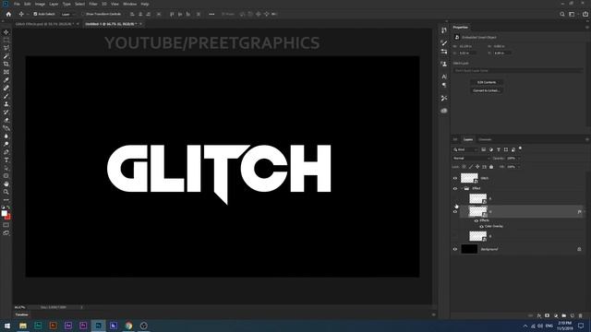
Task: Open the layer comp dropdown in Properties
Action: (518, 70)
